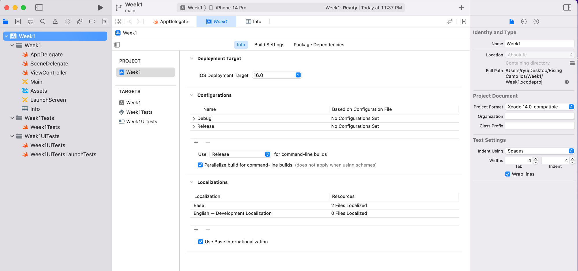Select the Week1 scheme in toolbar

pyautogui.click(x=191, y=8)
